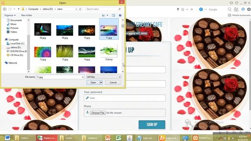Click the search magnifier in Search natur box
251x141 pixels.
coord(119,9)
